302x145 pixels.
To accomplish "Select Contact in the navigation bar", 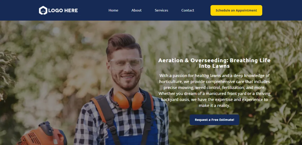I will coord(188,10).
